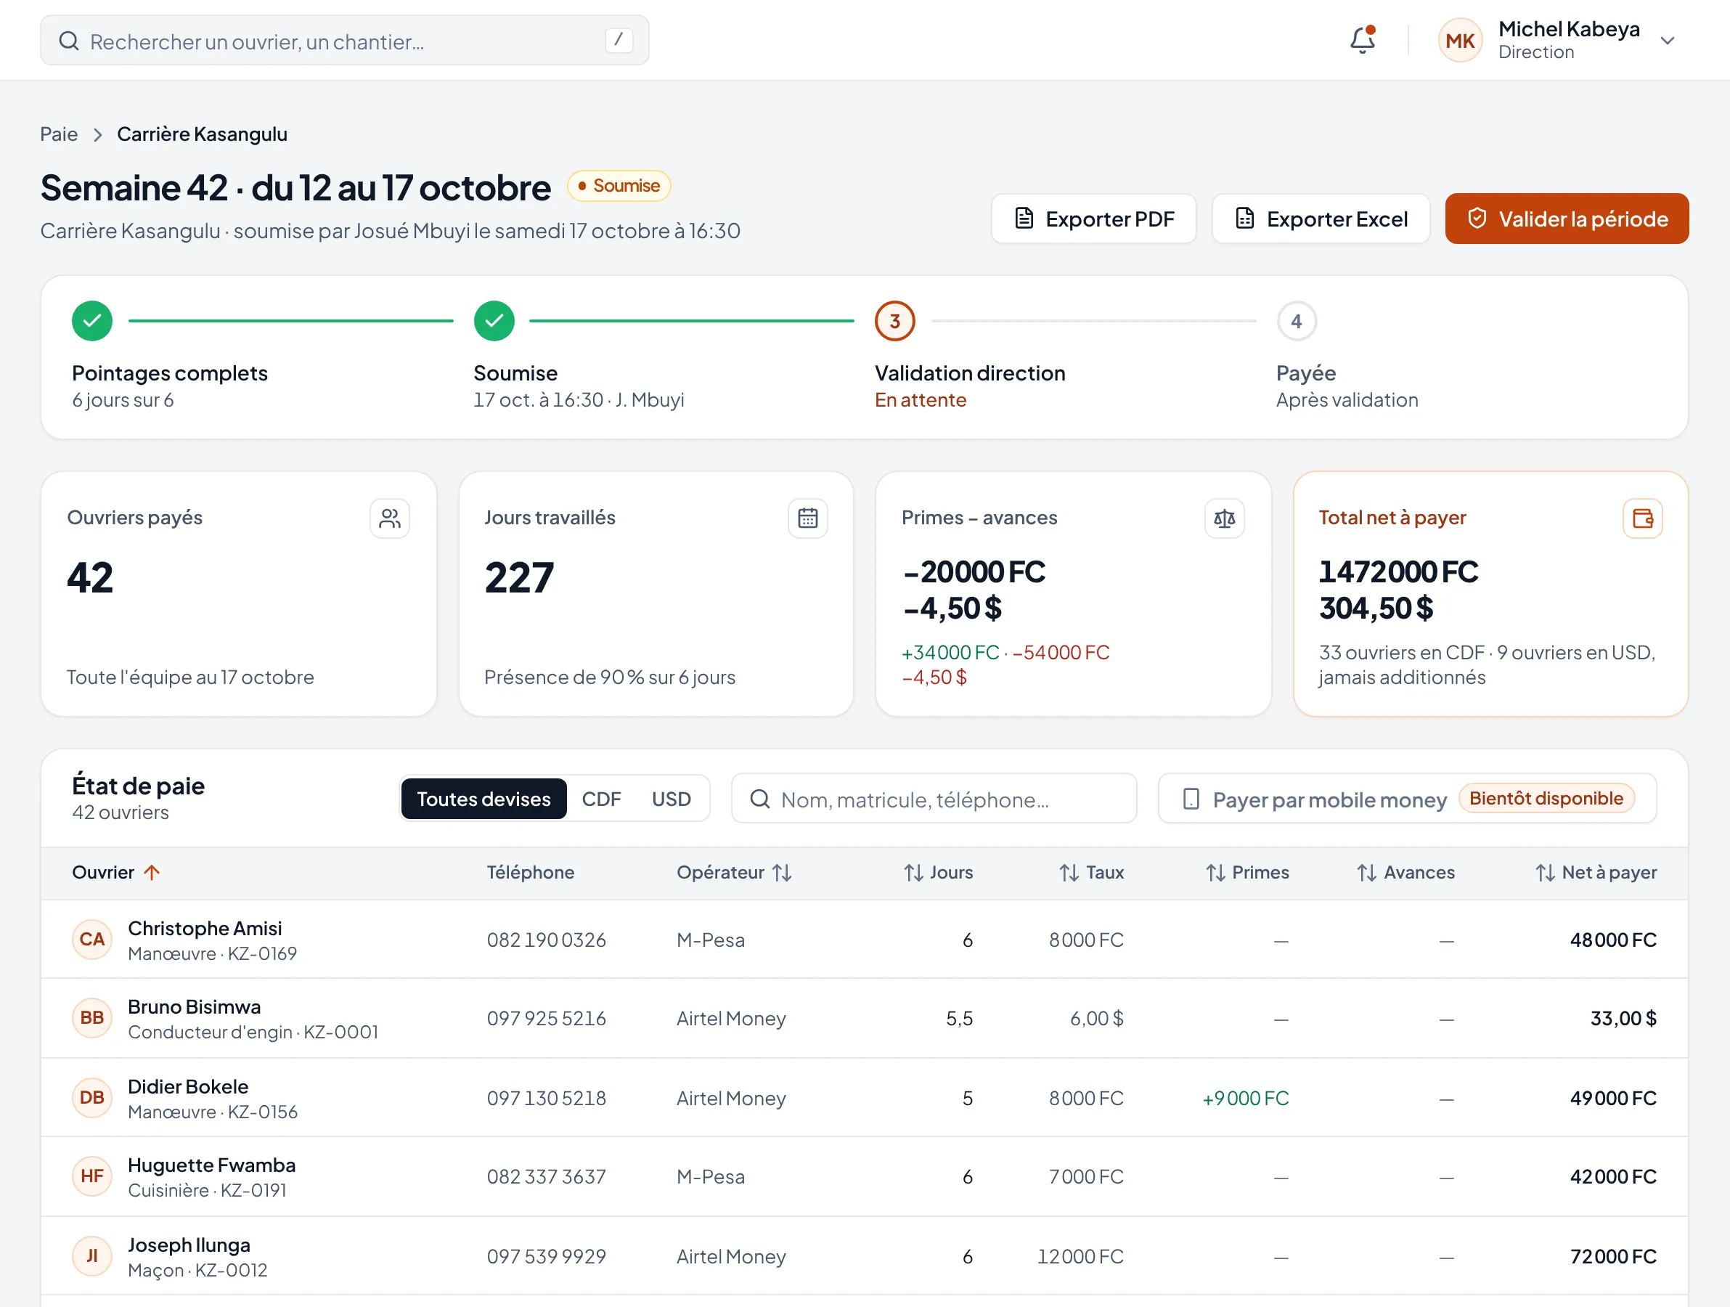Filter pay table by CDF
The image size is (1730, 1307).
coord(600,799)
